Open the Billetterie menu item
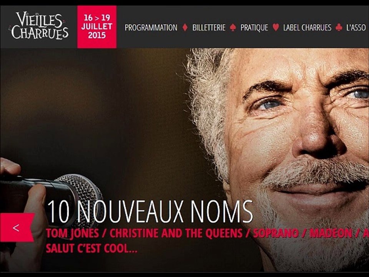369x277 pixels. pos(209,28)
